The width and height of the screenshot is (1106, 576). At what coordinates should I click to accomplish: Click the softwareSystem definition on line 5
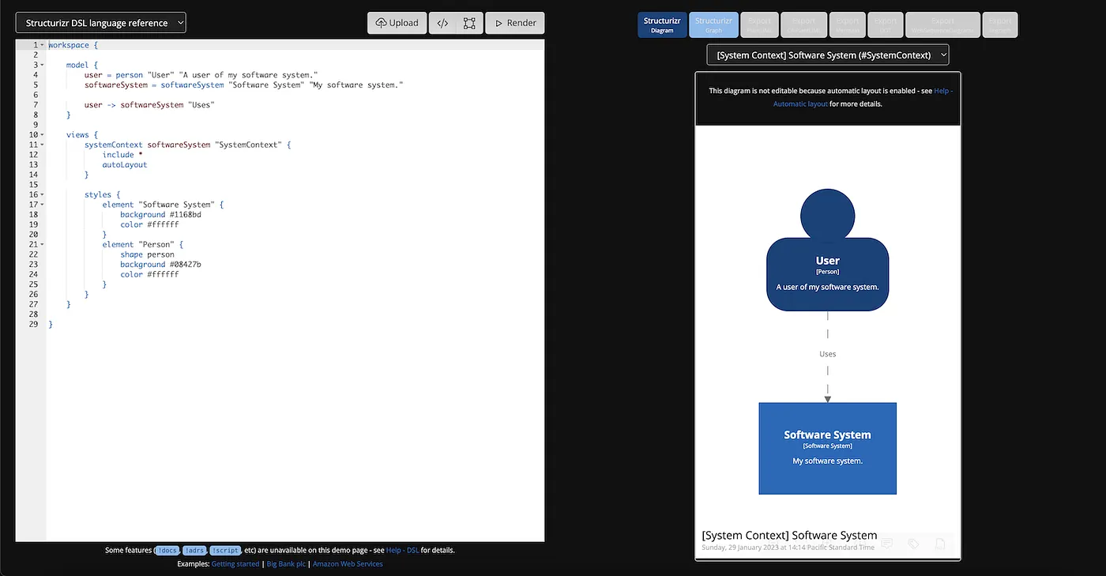(x=244, y=85)
